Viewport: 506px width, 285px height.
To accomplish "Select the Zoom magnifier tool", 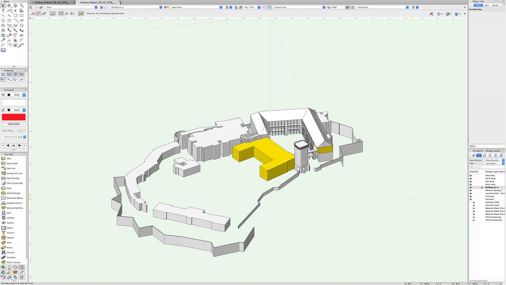I will click(x=21, y=5).
